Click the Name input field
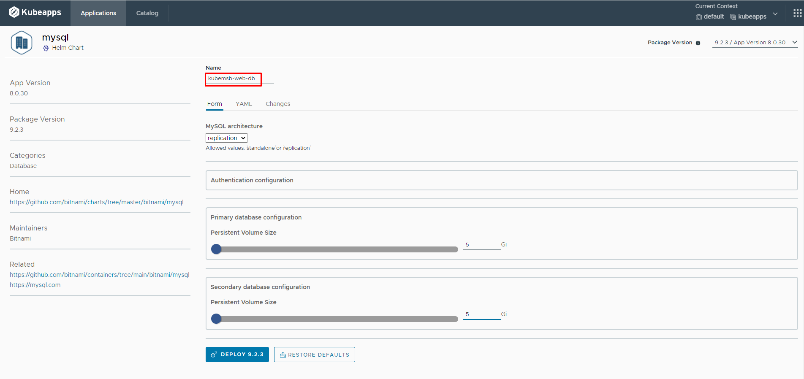Screen dimensions: 804x379 [x=239, y=79]
